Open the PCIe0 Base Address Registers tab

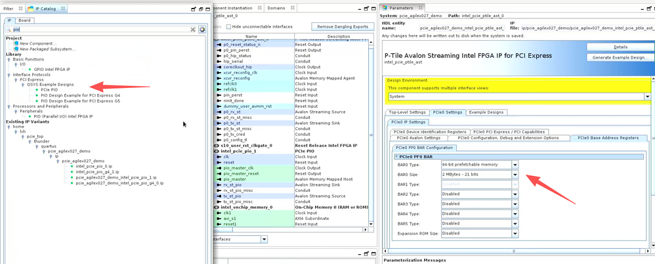(608, 138)
